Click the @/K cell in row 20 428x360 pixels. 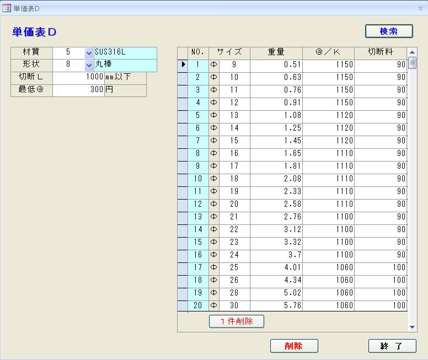[x=328, y=305]
